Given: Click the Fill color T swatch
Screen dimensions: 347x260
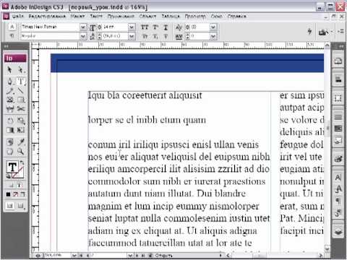Looking at the screenshot, I should [x=12, y=167].
